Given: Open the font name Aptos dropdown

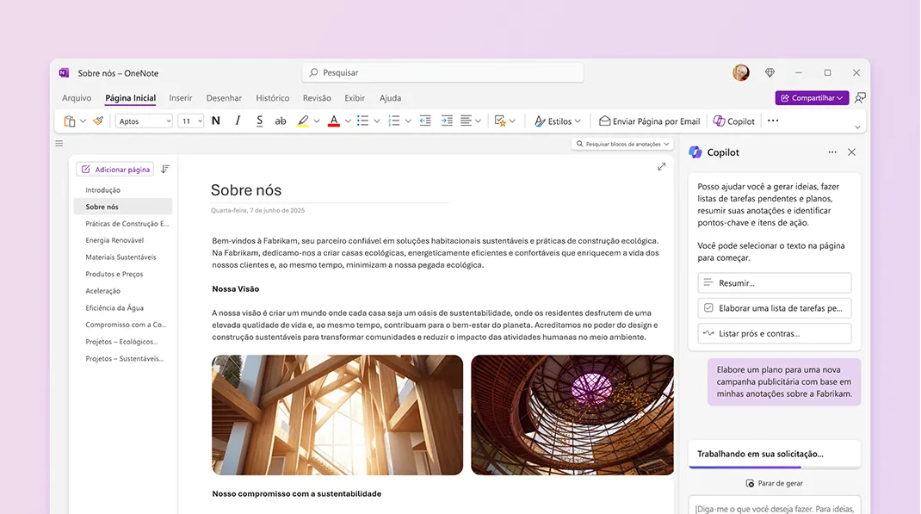Looking at the screenshot, I should [x=144, y=121].
